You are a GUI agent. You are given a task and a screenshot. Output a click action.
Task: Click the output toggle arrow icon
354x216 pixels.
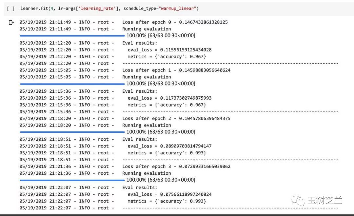[11, 22]
